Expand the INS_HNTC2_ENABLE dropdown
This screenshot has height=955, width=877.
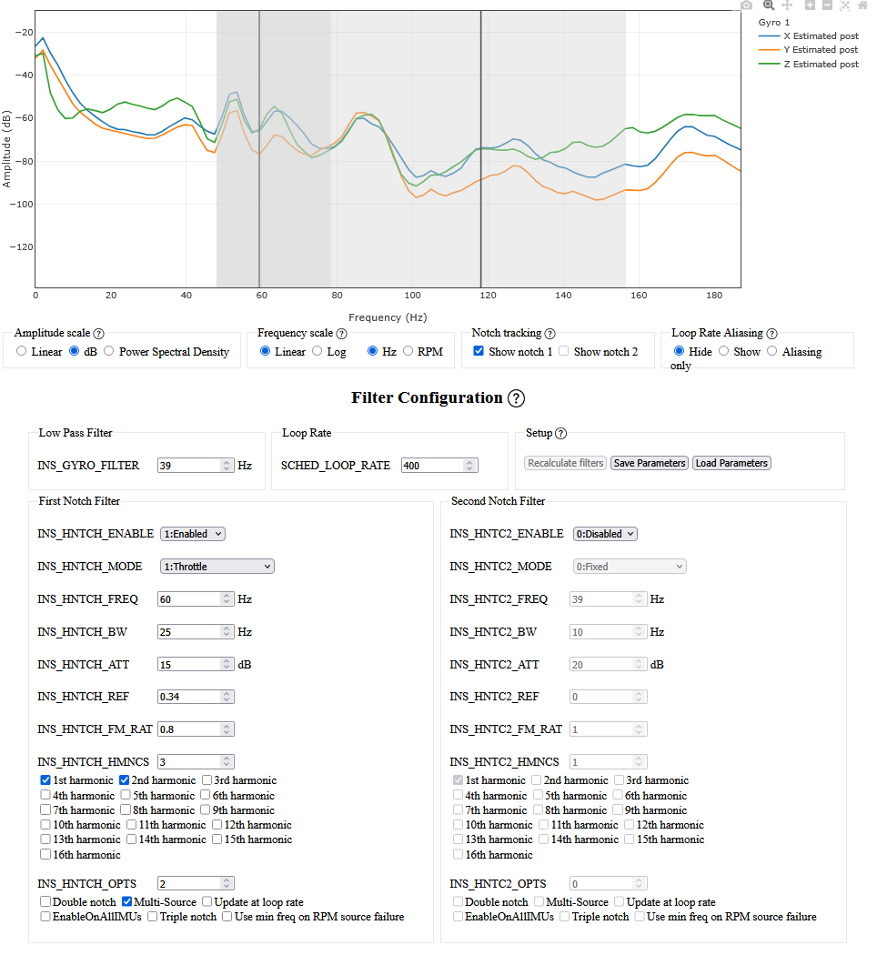[605, 534]
